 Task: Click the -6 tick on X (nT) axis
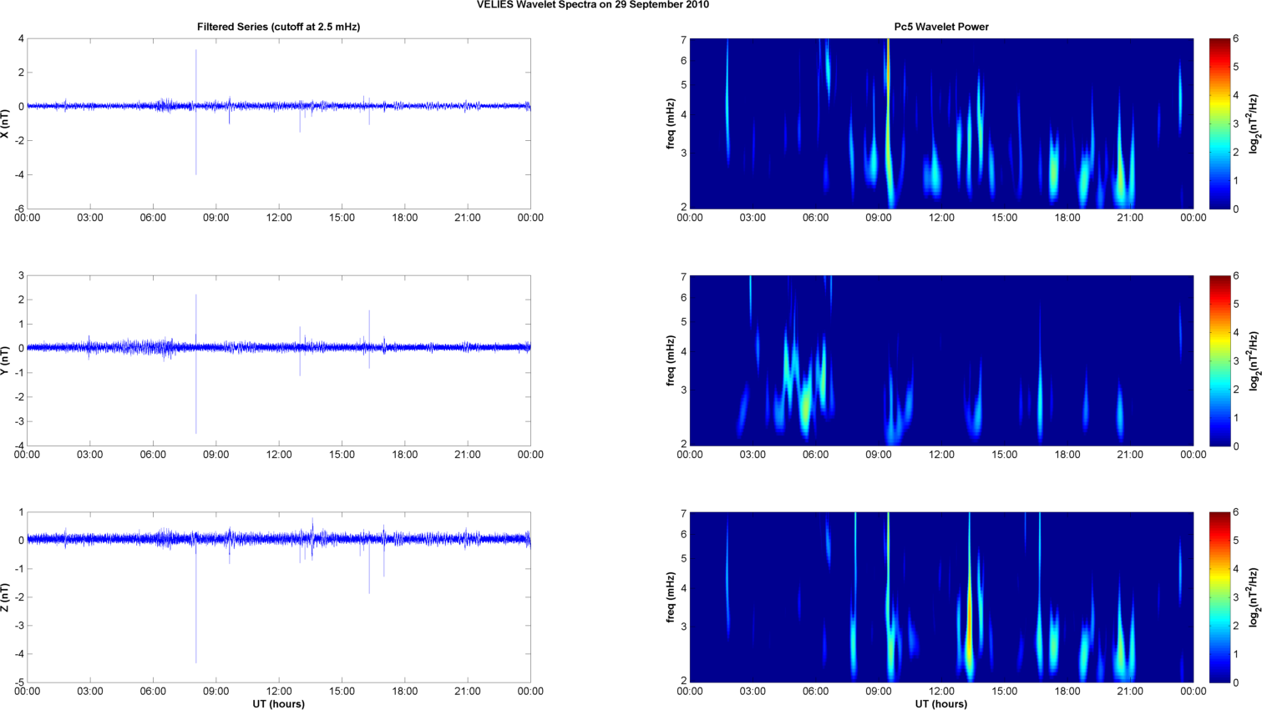18,209
